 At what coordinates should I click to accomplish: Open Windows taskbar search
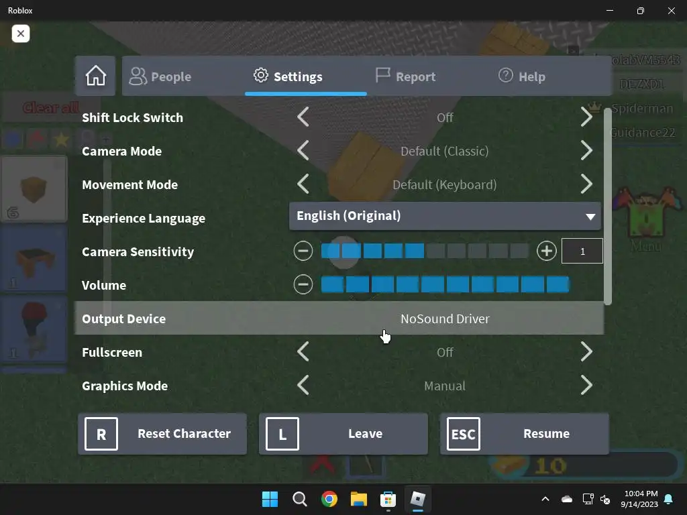[300, 499]
